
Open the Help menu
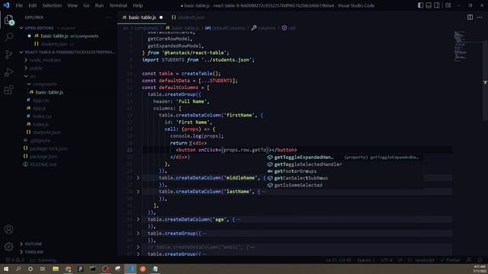[x=137, y=5]
